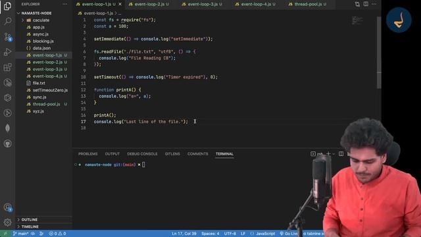Screen dimensions: 421x237
Task: Split the terminal panel
Action: point(341,153)
